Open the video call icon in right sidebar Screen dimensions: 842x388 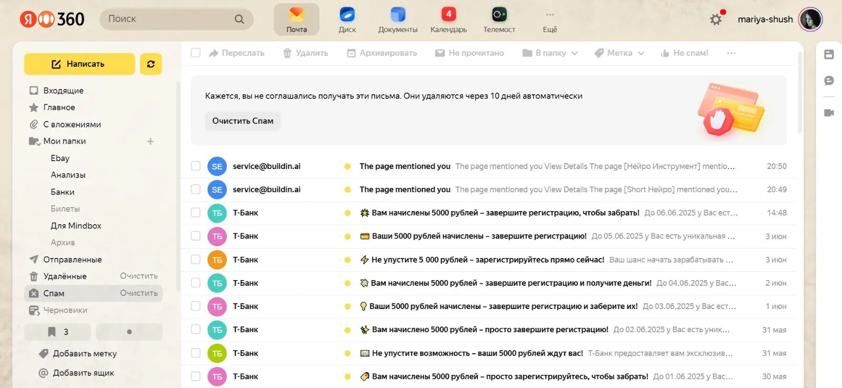(829, 113)
